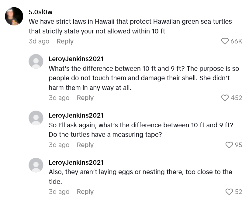Like the 5.0sl0w comment with the heart
Screen dimensions: 242x203
[225, 41]
